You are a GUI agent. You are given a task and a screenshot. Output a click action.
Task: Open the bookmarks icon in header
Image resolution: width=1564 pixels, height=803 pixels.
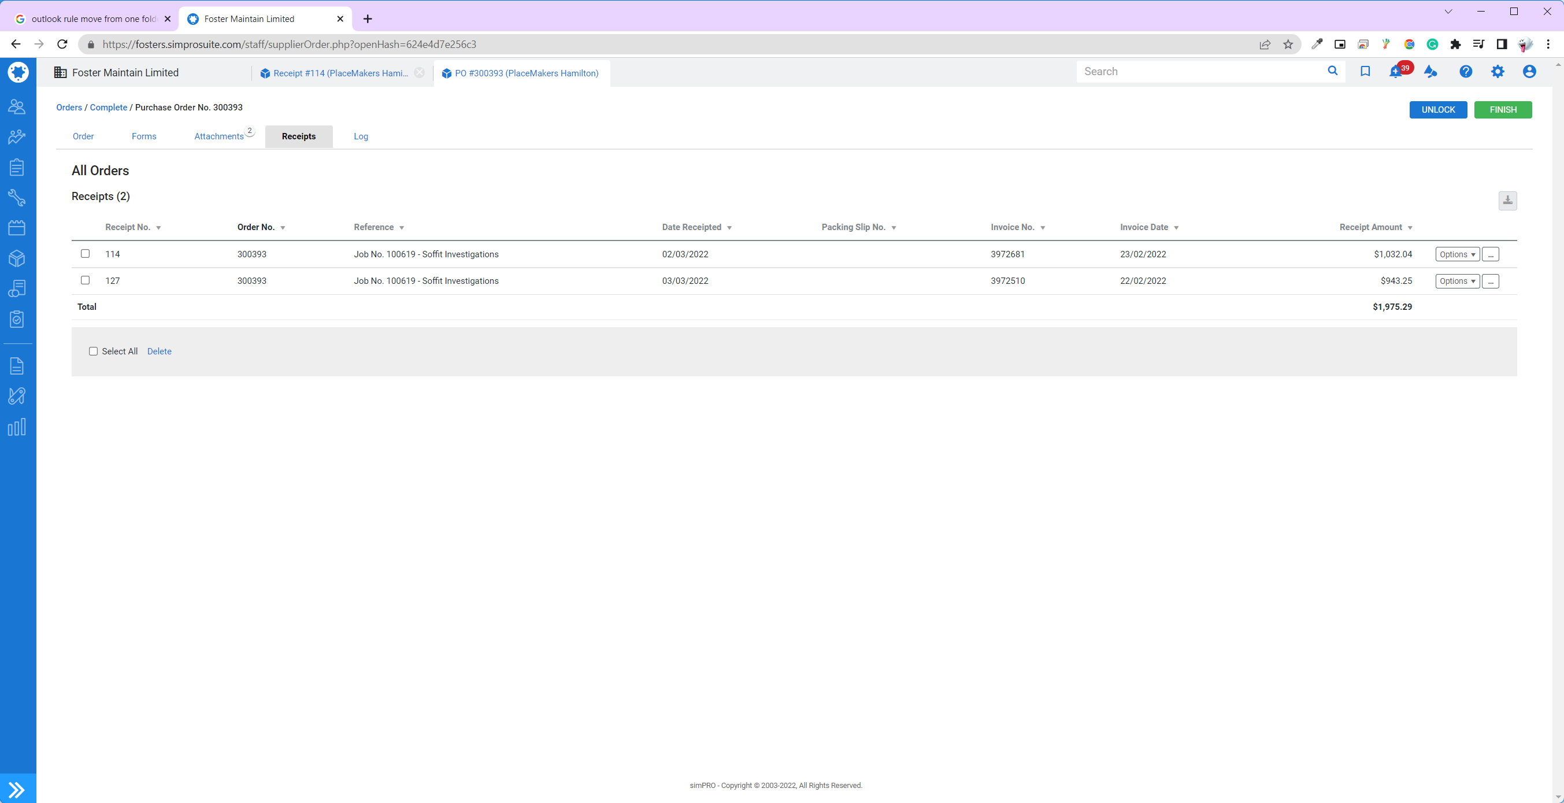pyautogui.click(x=1365, y=72)
